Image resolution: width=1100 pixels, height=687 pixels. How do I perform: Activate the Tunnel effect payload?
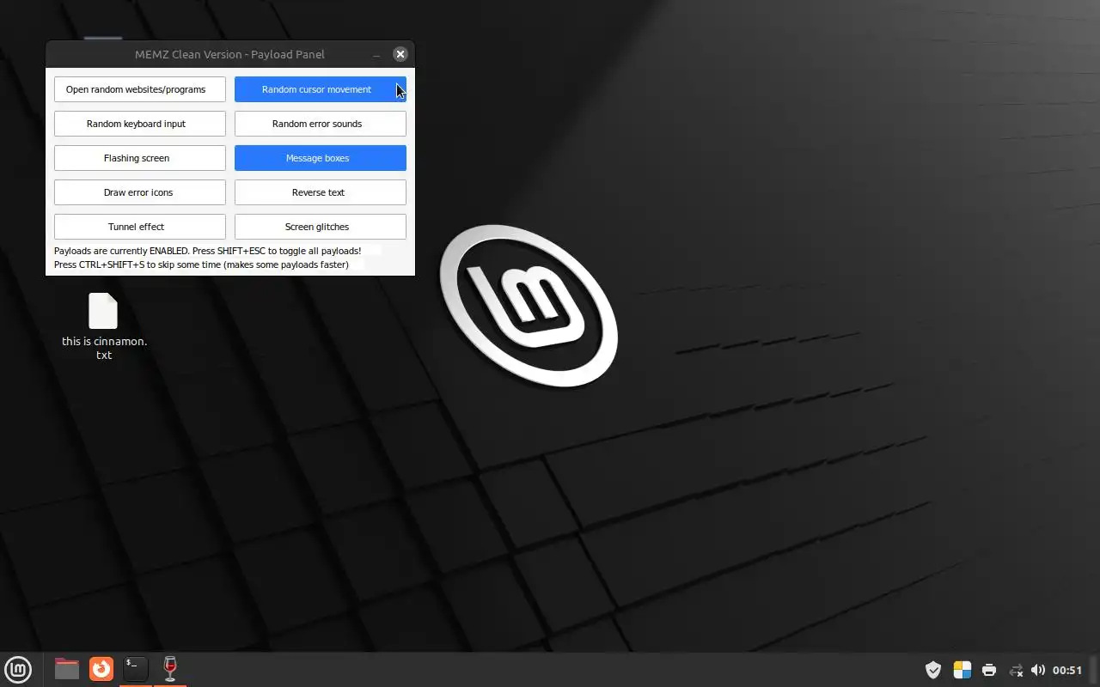coord(139,227)
